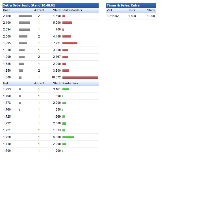Click the ask price 2,150
The width and height of the screenshot is (217, 207).
pyautogui.click(x=7, y=16)
